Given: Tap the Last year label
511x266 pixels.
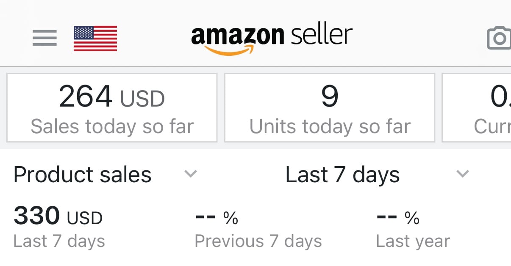Looking at the screenshot, I should 413,241.
